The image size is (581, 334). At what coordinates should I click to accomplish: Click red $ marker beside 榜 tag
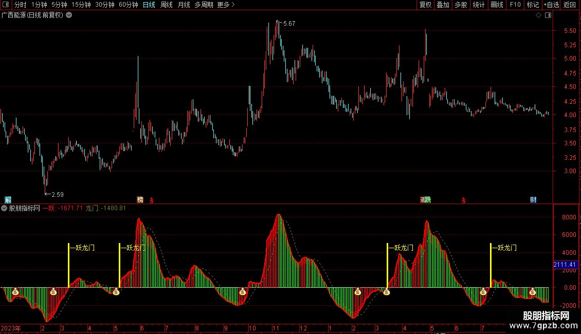pyautogui.click(x=152, y=200)
